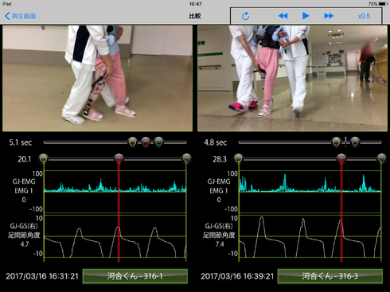Tap the right EMG waveform graph

310,192
